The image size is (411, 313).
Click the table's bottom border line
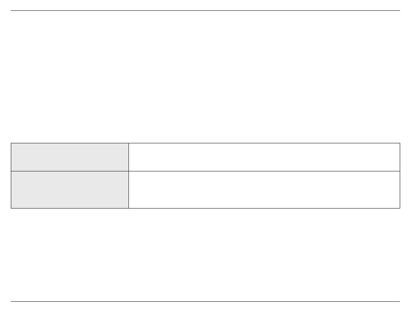coord(205,209)
